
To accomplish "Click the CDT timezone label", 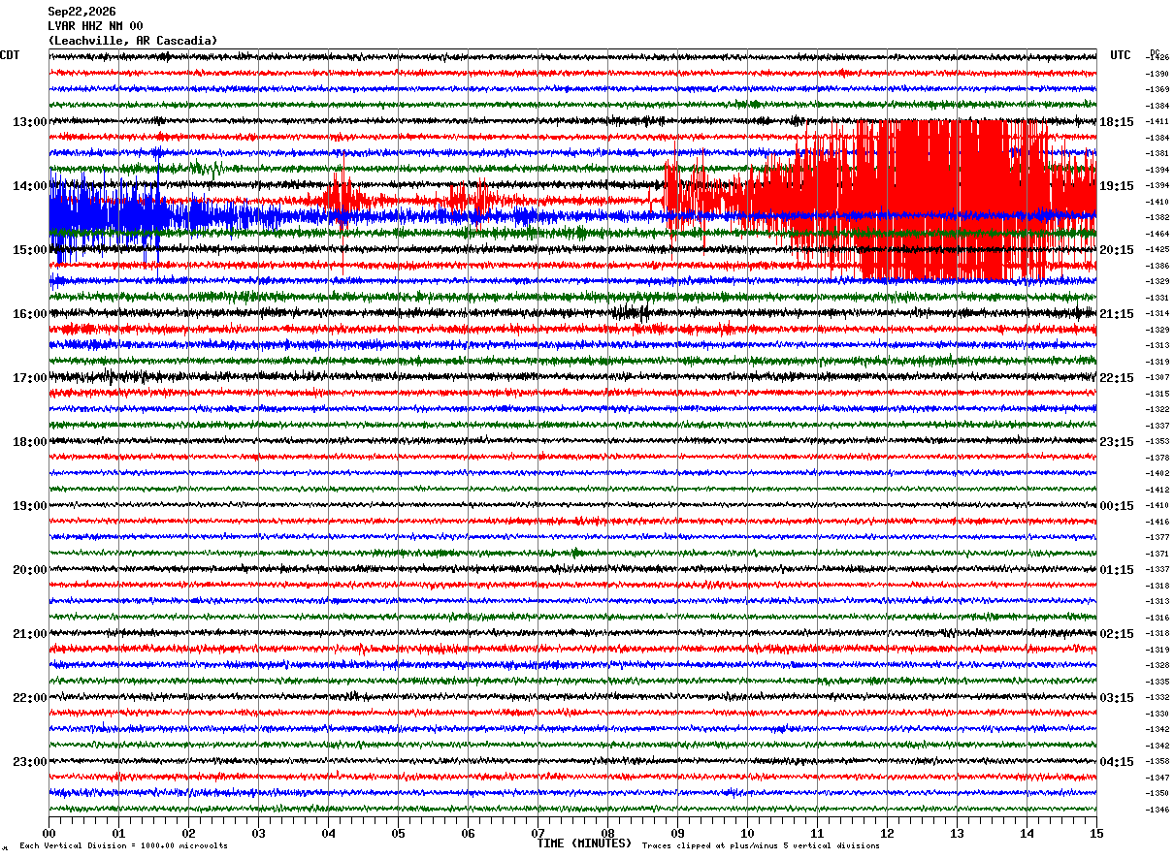I will click(x=10, y=55).
